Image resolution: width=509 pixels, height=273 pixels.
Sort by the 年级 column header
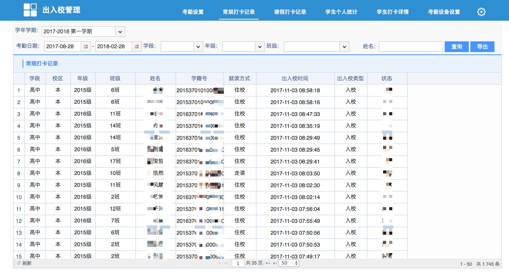pos(83,78)
